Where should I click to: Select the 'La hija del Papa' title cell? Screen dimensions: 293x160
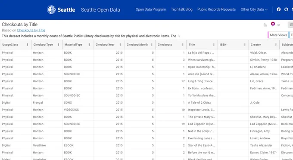pos(202,53)
